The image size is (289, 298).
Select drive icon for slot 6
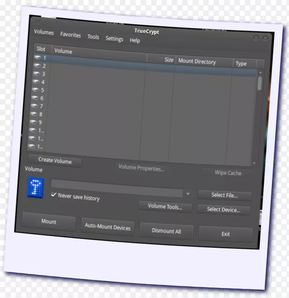35,98
